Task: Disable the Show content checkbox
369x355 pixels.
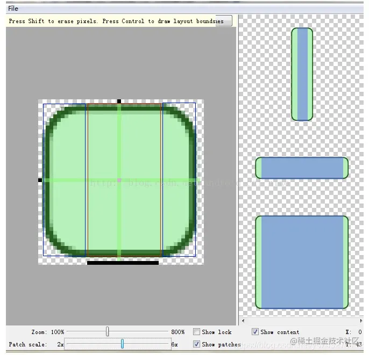Action: coord(255,332)
